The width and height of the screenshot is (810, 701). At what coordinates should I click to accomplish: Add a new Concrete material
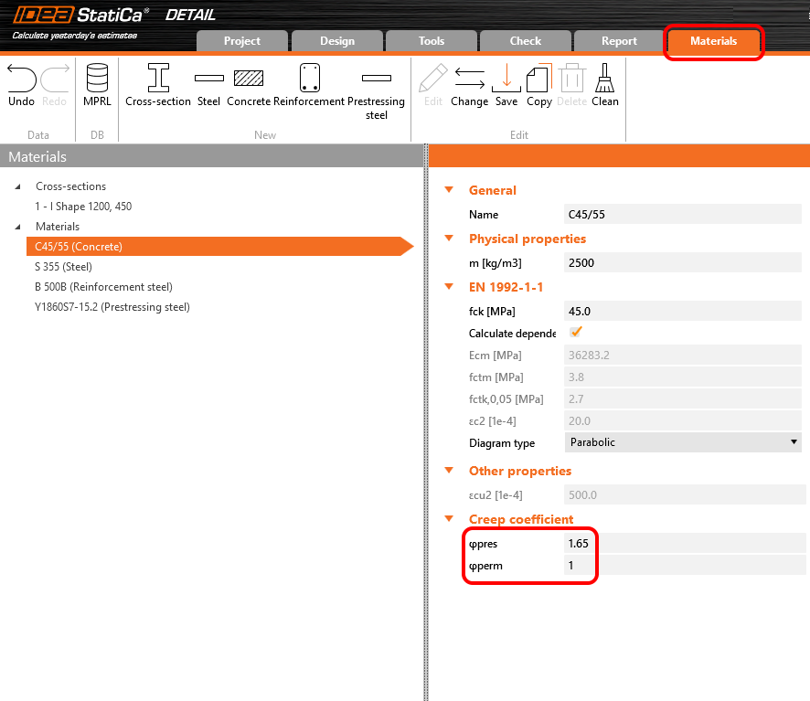coord(249,80)
